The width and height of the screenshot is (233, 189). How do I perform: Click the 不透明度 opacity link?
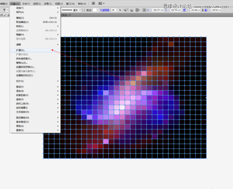[105, 10]
